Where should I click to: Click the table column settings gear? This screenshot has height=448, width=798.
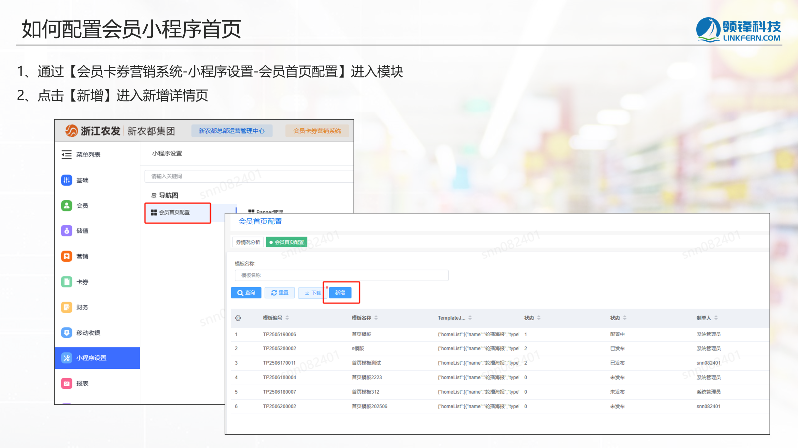click(x=238, y=318)
